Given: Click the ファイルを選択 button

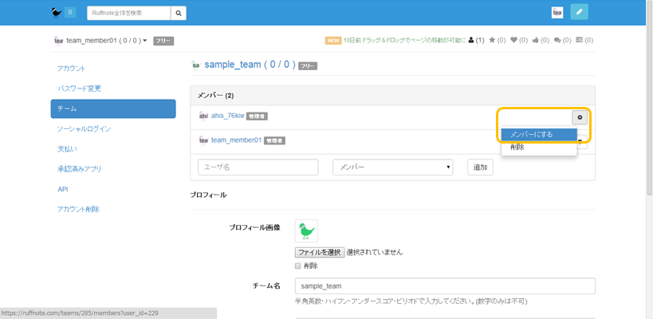Looking at the screenshot, I should [x=319, y=252].
